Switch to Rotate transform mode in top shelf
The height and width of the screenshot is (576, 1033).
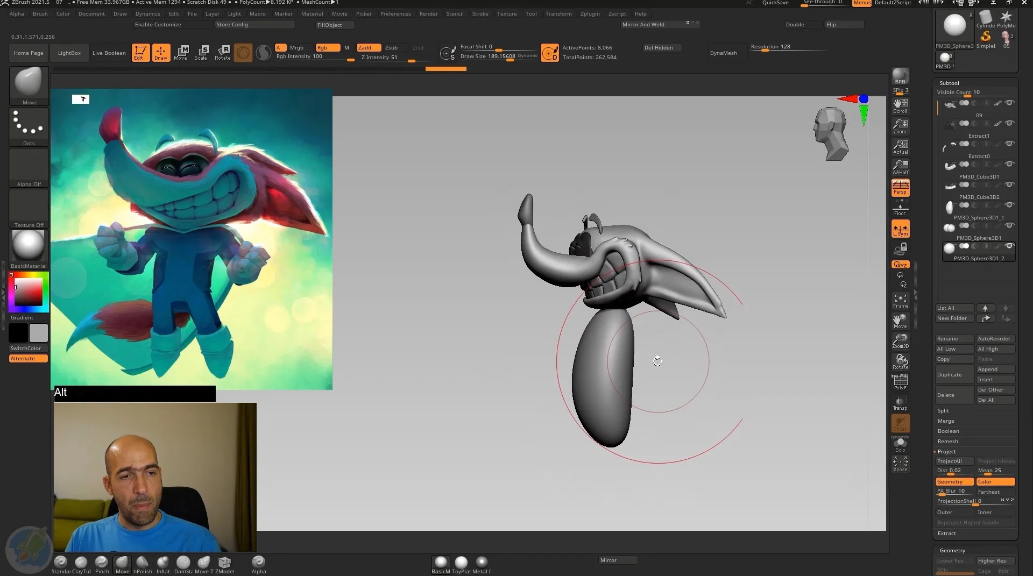(222, 53)
